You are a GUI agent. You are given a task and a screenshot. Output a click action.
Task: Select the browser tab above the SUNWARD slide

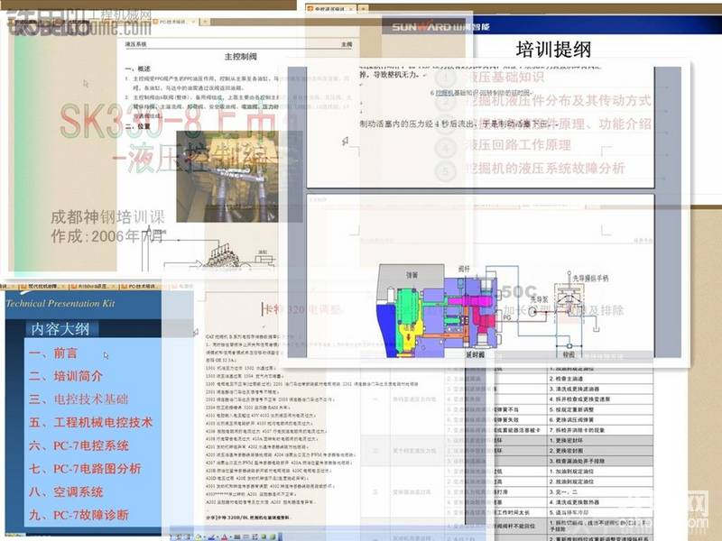tap(330, 8)
